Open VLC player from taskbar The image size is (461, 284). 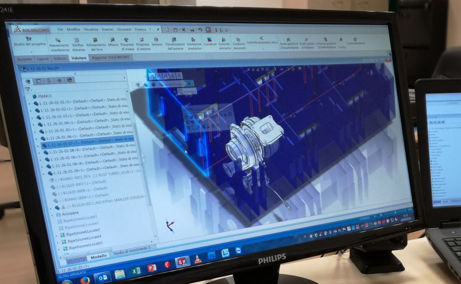coord(197,260)
